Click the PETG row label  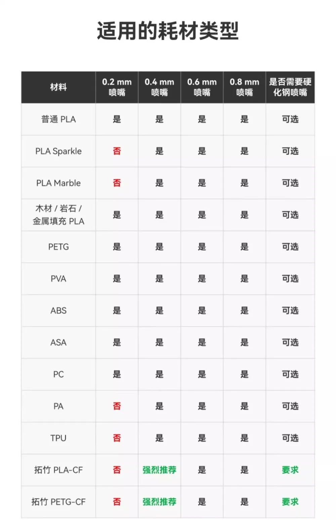point(58,247)
